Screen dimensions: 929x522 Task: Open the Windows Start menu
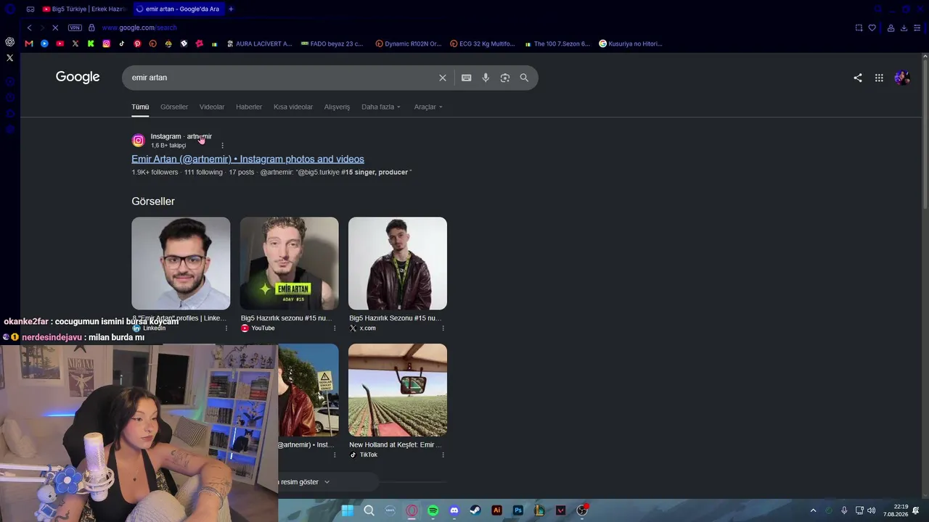(348, 510)
